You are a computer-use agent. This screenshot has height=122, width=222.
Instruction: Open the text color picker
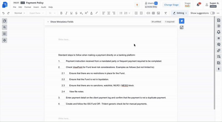(92, 13)
